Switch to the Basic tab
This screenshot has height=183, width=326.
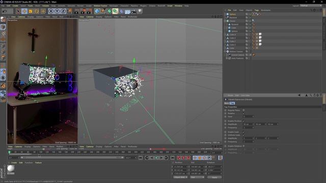[x=226, y=103]
